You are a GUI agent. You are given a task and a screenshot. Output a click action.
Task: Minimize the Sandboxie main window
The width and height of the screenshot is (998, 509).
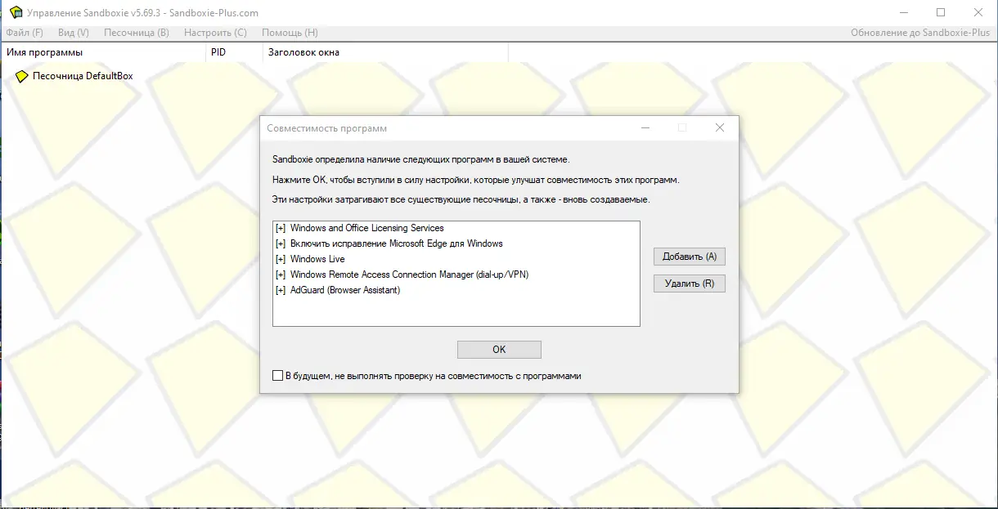904,12
